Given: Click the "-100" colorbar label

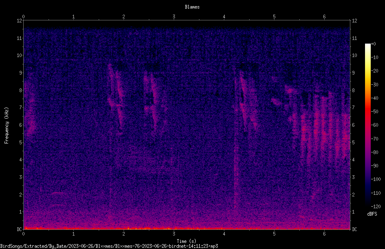Looking at the screenshot, I should point(376,179).
